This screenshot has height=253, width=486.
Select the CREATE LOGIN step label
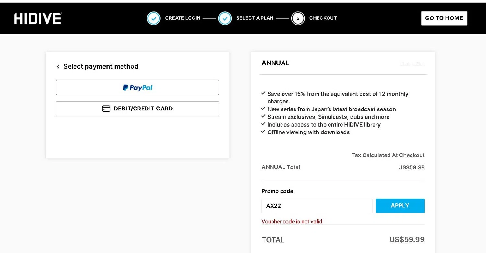[182, 18]
